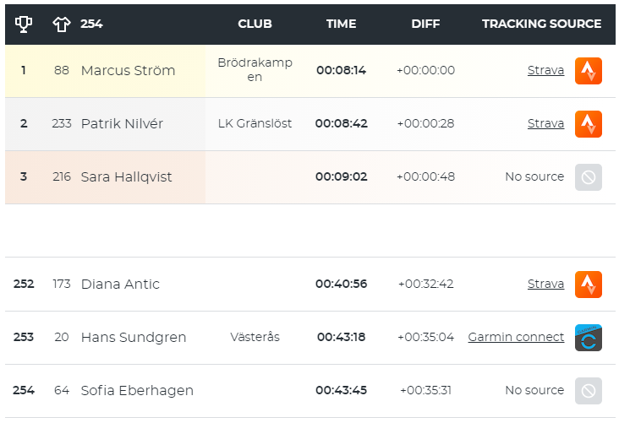Click the jersey bib number icon
This screenshot has height=423, width=619.
click(x=62, y=24)
